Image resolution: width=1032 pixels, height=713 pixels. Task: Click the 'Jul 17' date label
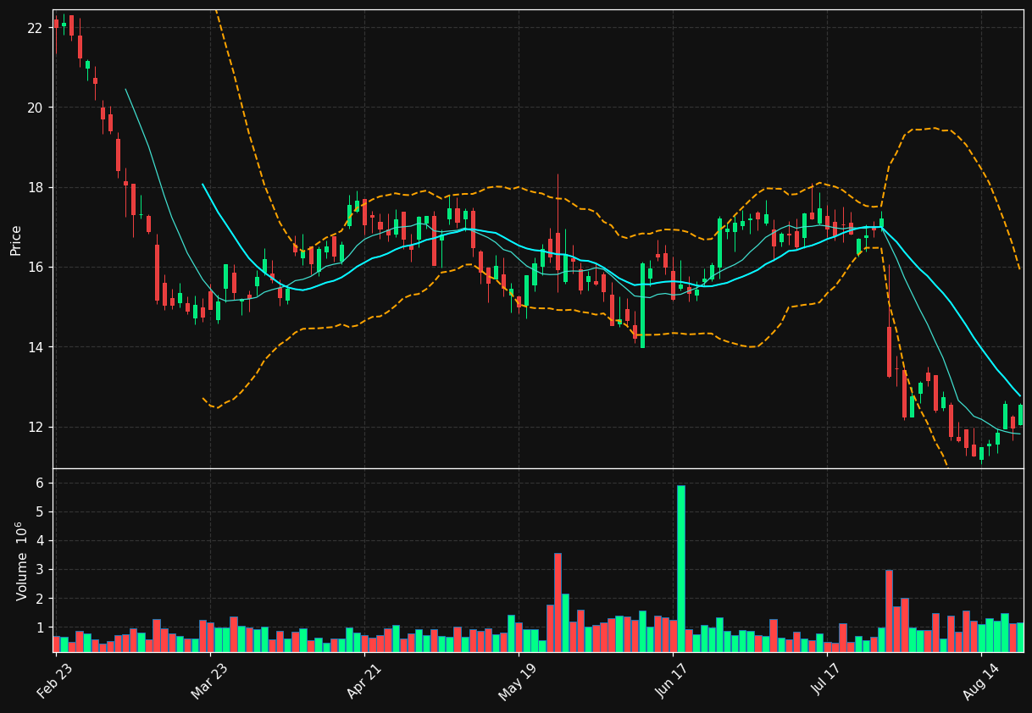827,681
